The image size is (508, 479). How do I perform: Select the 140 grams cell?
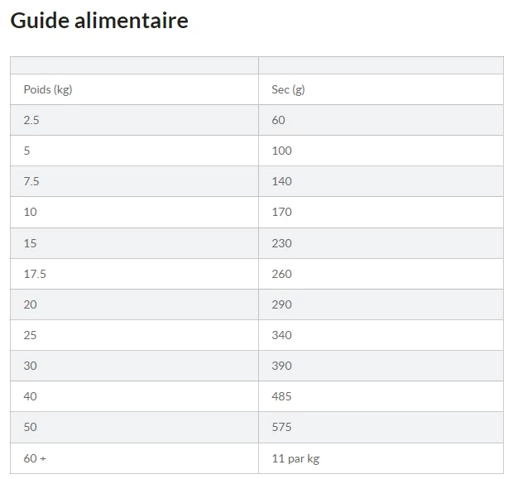pos(281,181)
